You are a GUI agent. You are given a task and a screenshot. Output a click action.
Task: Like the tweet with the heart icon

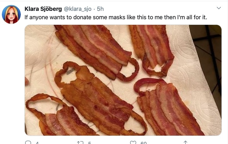(x=133, y=142)
